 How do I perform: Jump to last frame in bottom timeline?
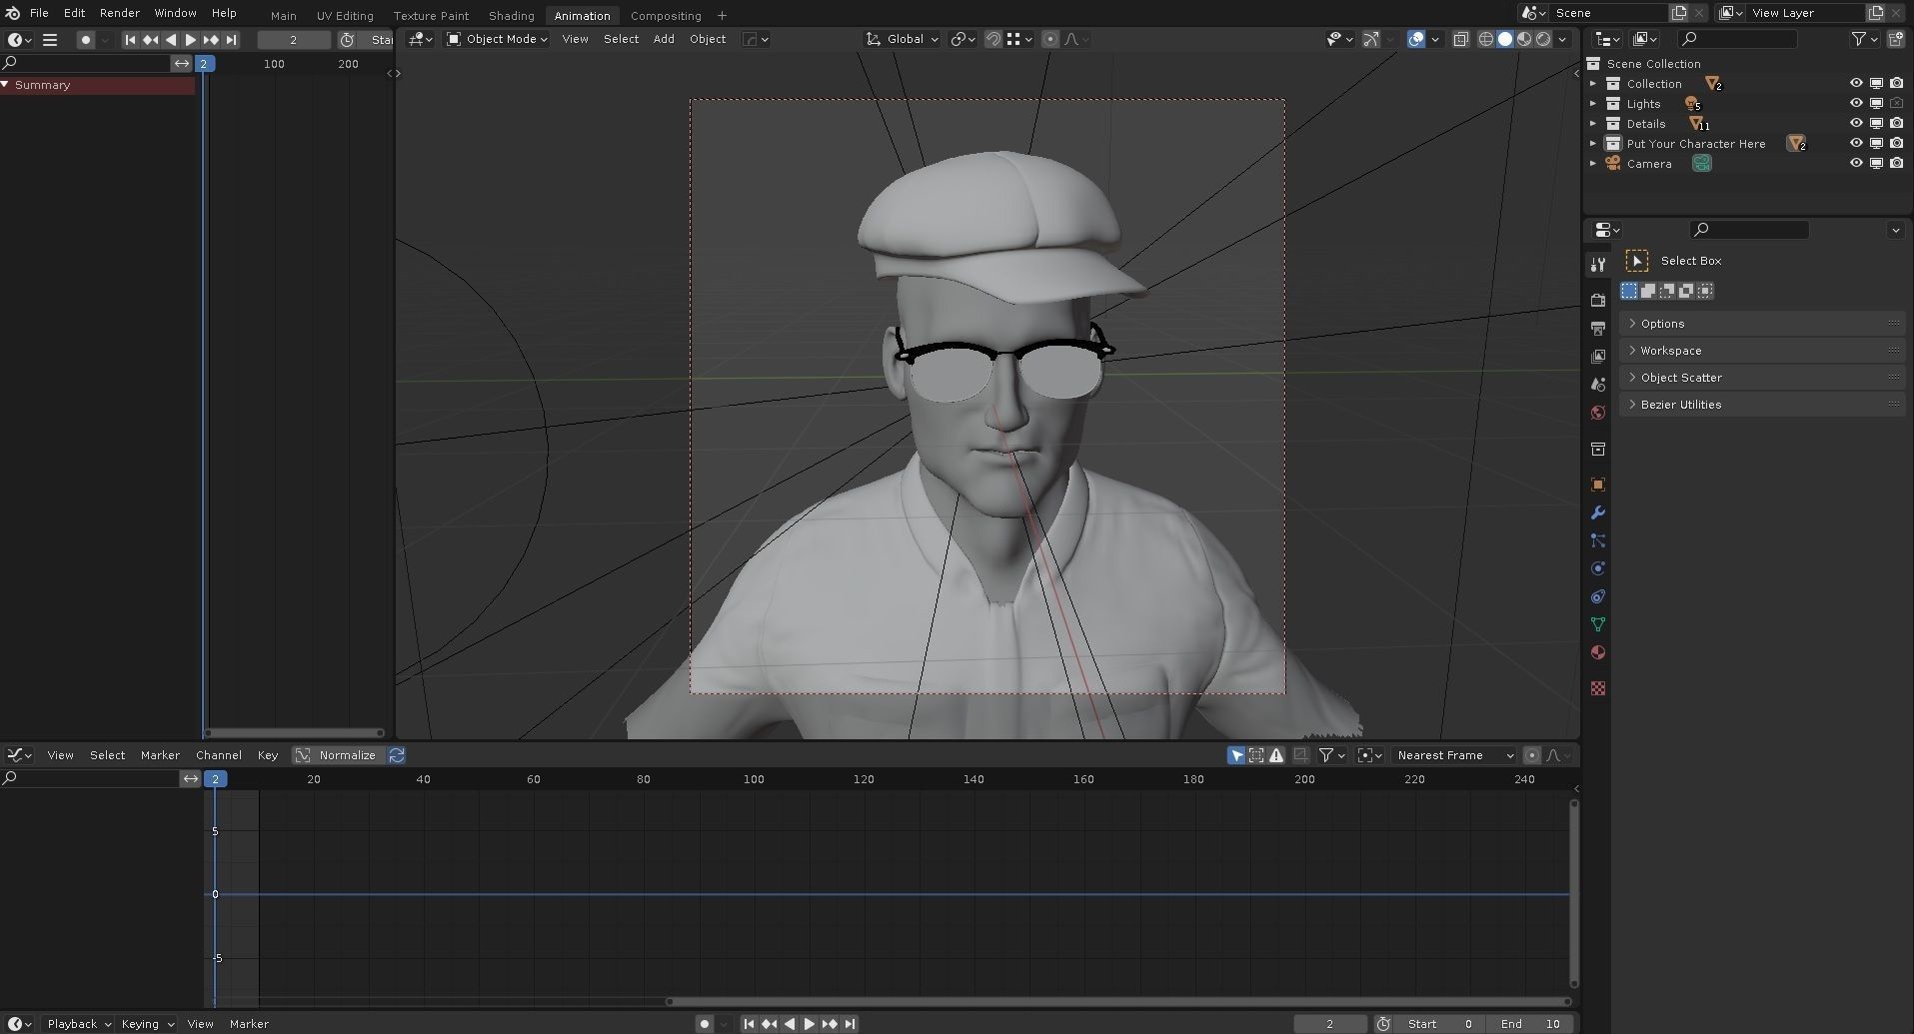(850, 1024)
